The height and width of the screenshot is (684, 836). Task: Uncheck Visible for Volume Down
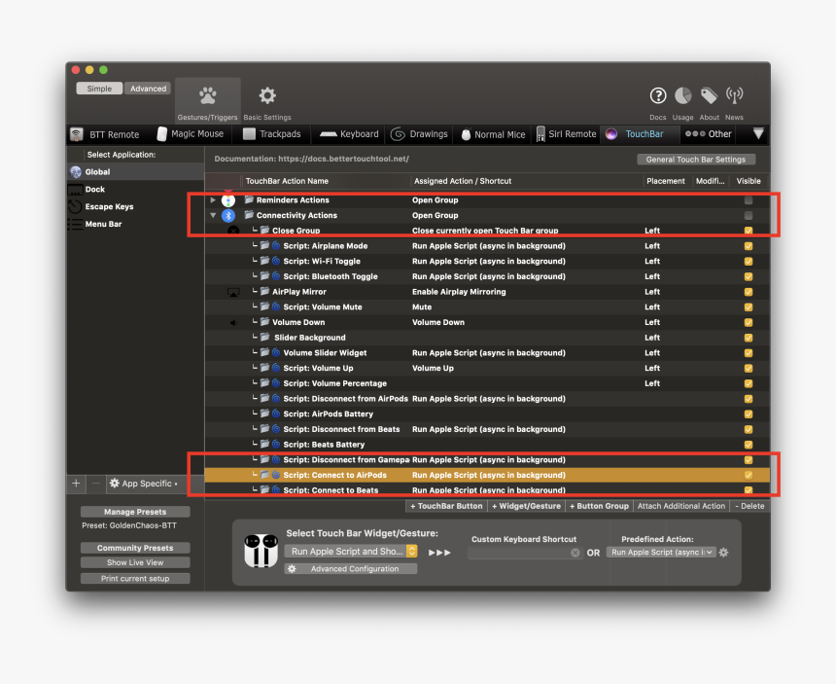click(749, 323)
